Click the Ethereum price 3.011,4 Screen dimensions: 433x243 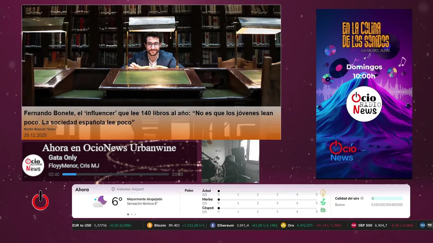[x=243, y=225]
